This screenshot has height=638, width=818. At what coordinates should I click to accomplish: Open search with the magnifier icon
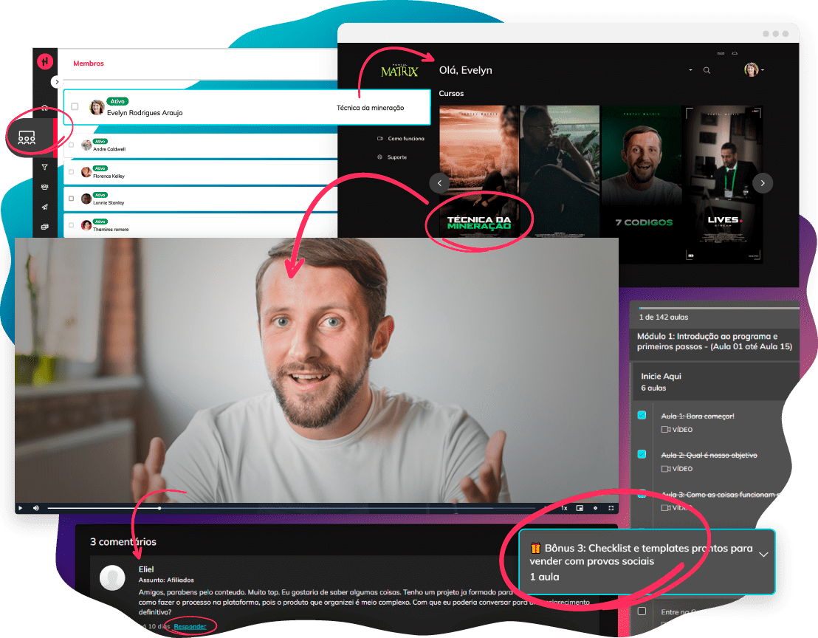tap(707, 70)
